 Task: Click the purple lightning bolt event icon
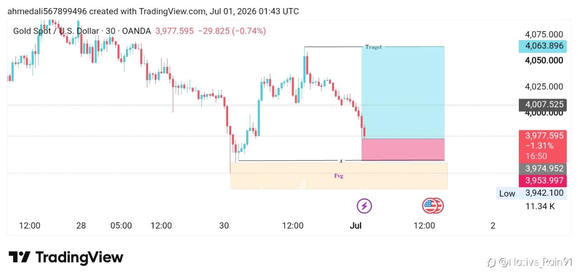pyautogui.click(x=364, y=206)
